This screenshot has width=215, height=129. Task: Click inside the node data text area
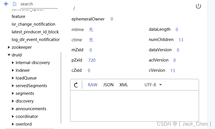click(135, 106)
